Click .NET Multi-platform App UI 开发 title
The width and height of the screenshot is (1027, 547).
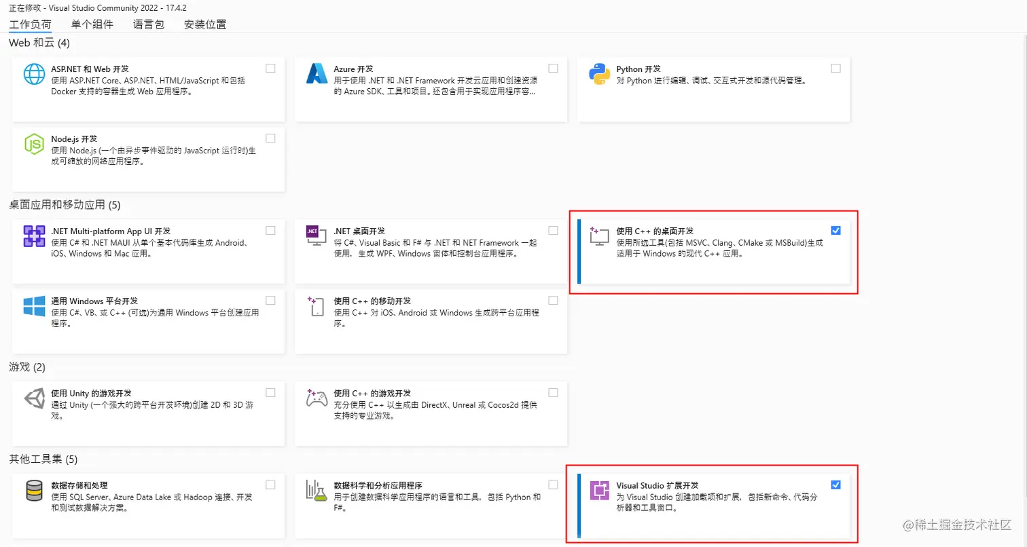point(111,231)
